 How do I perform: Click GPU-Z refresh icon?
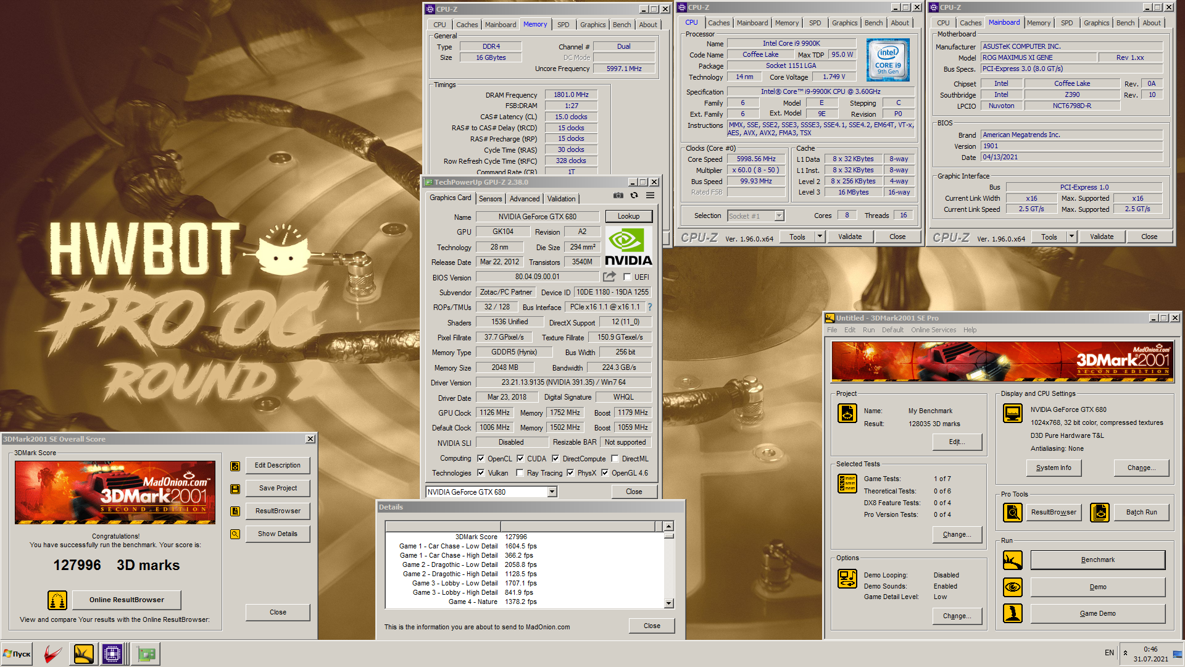634,195
